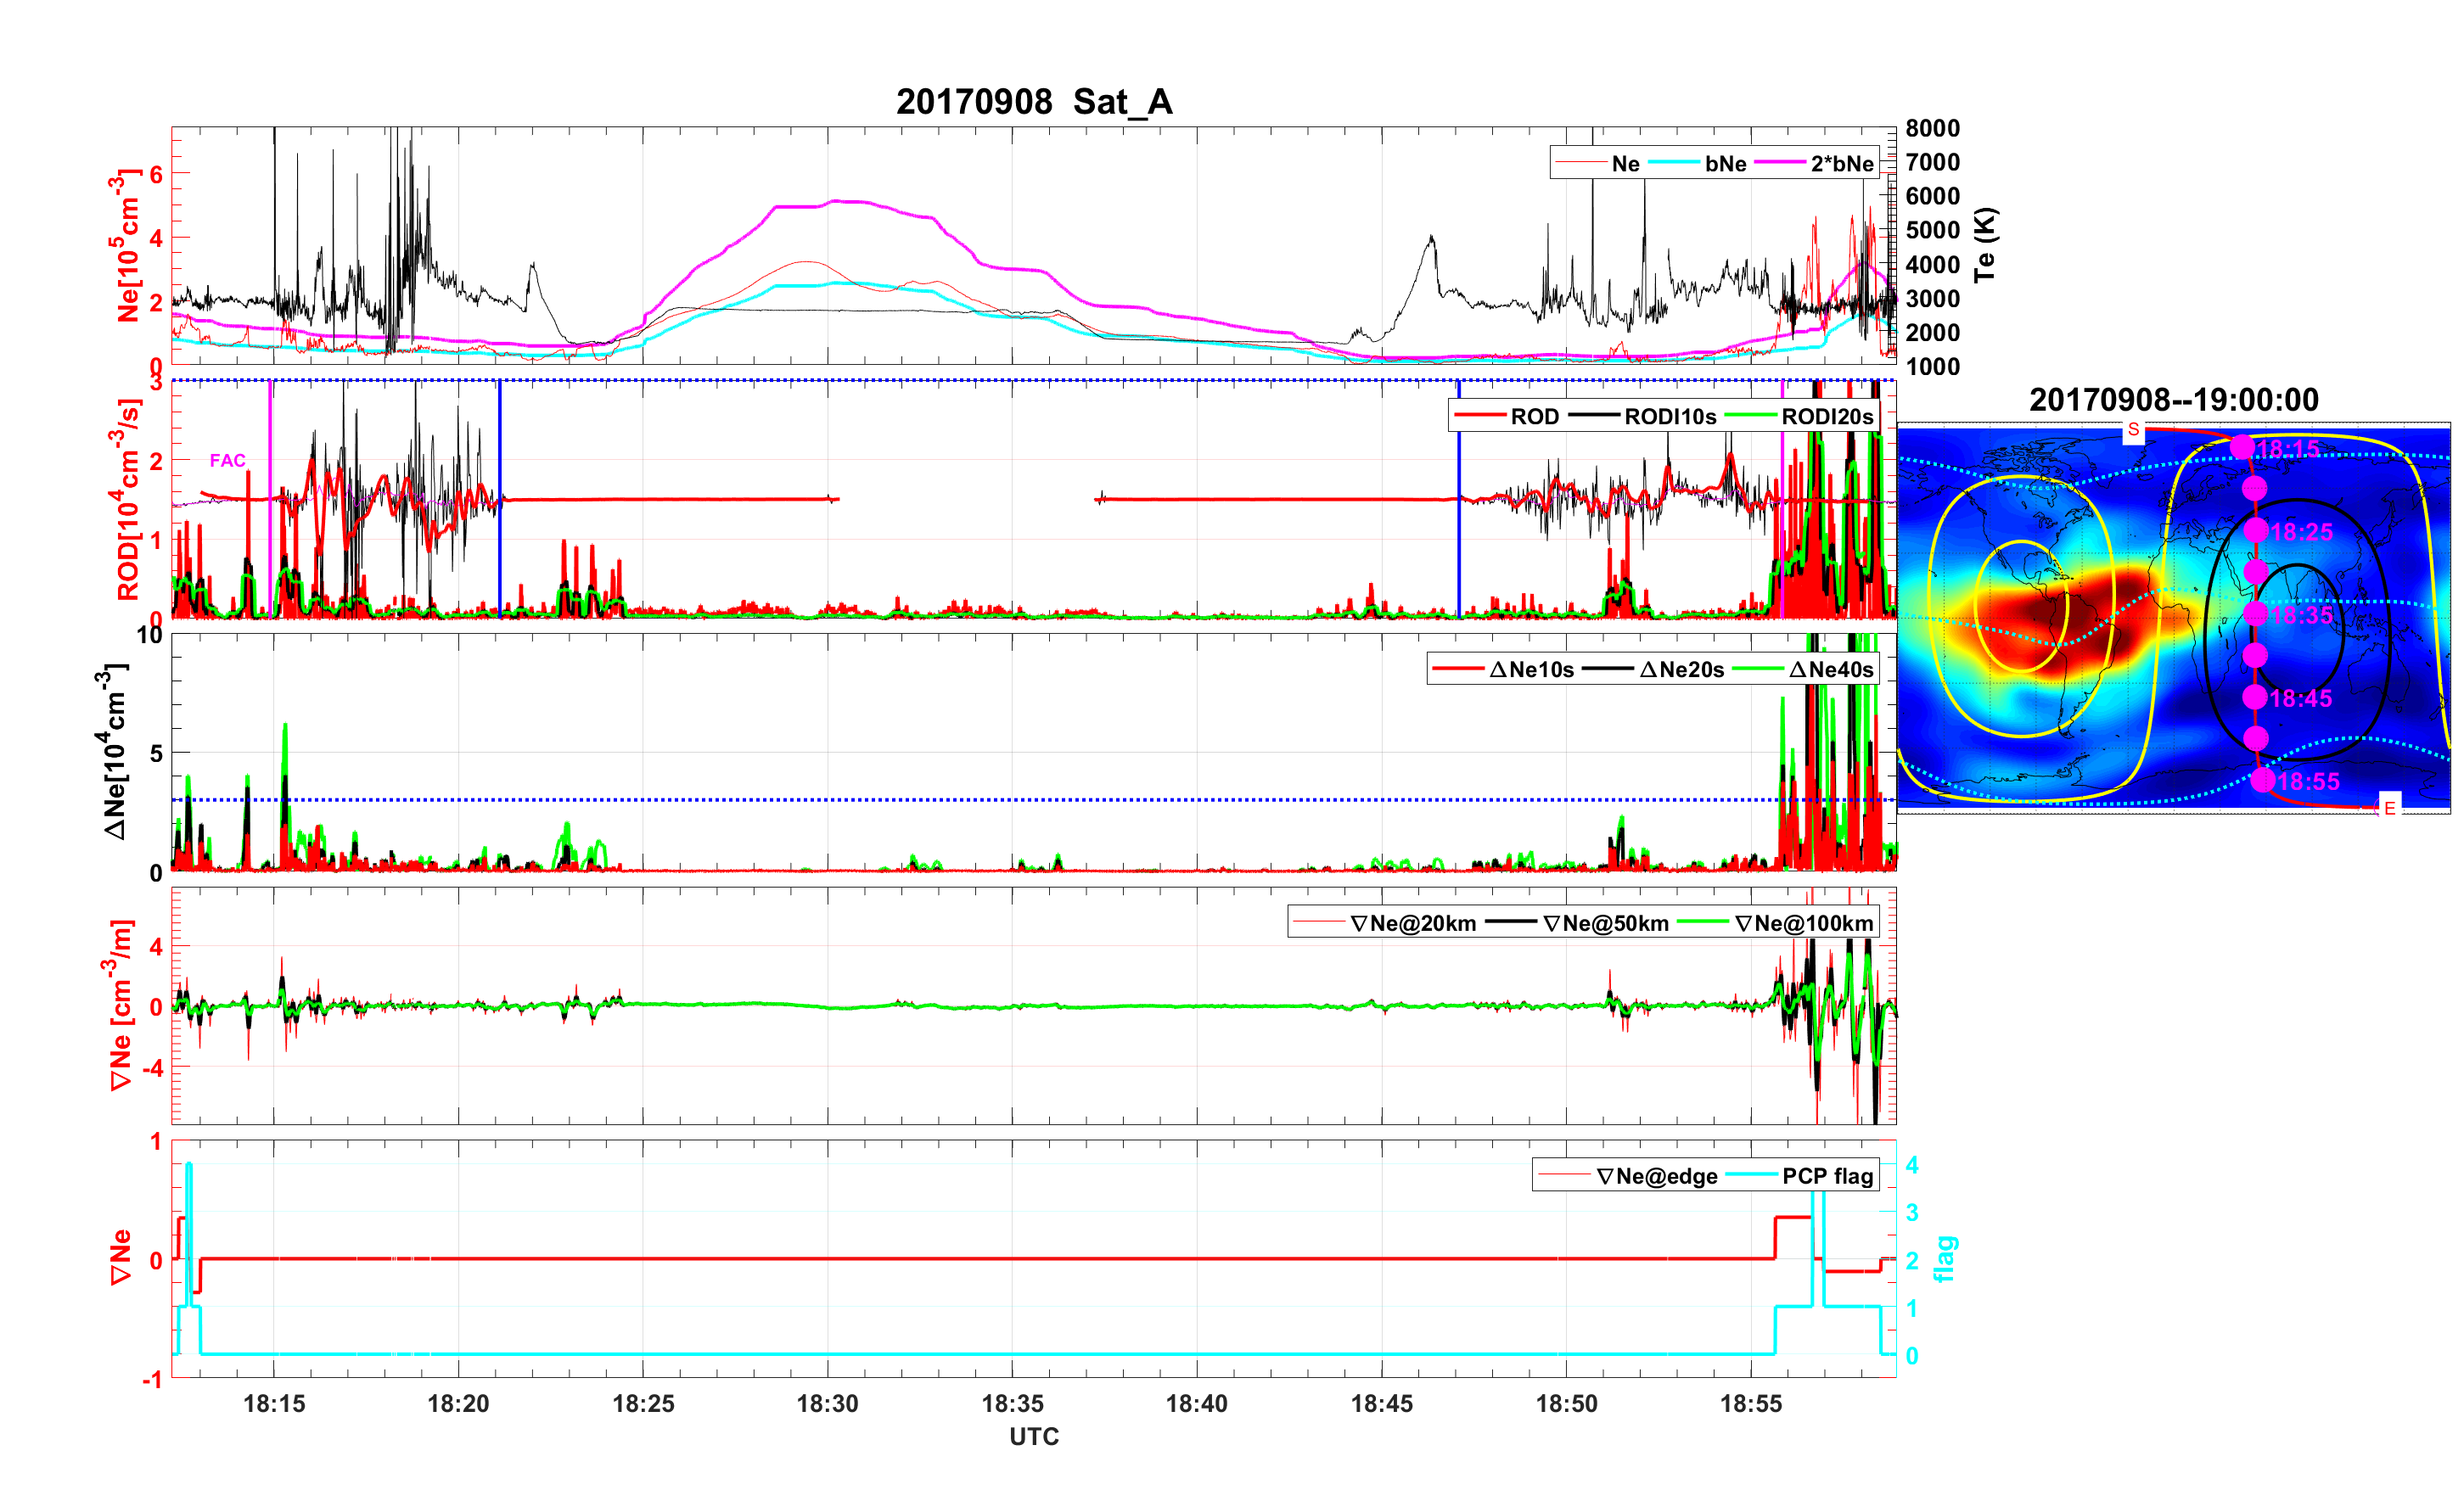
Task: Click the red S start marker on map
Action: click(x=2133, y=430)
